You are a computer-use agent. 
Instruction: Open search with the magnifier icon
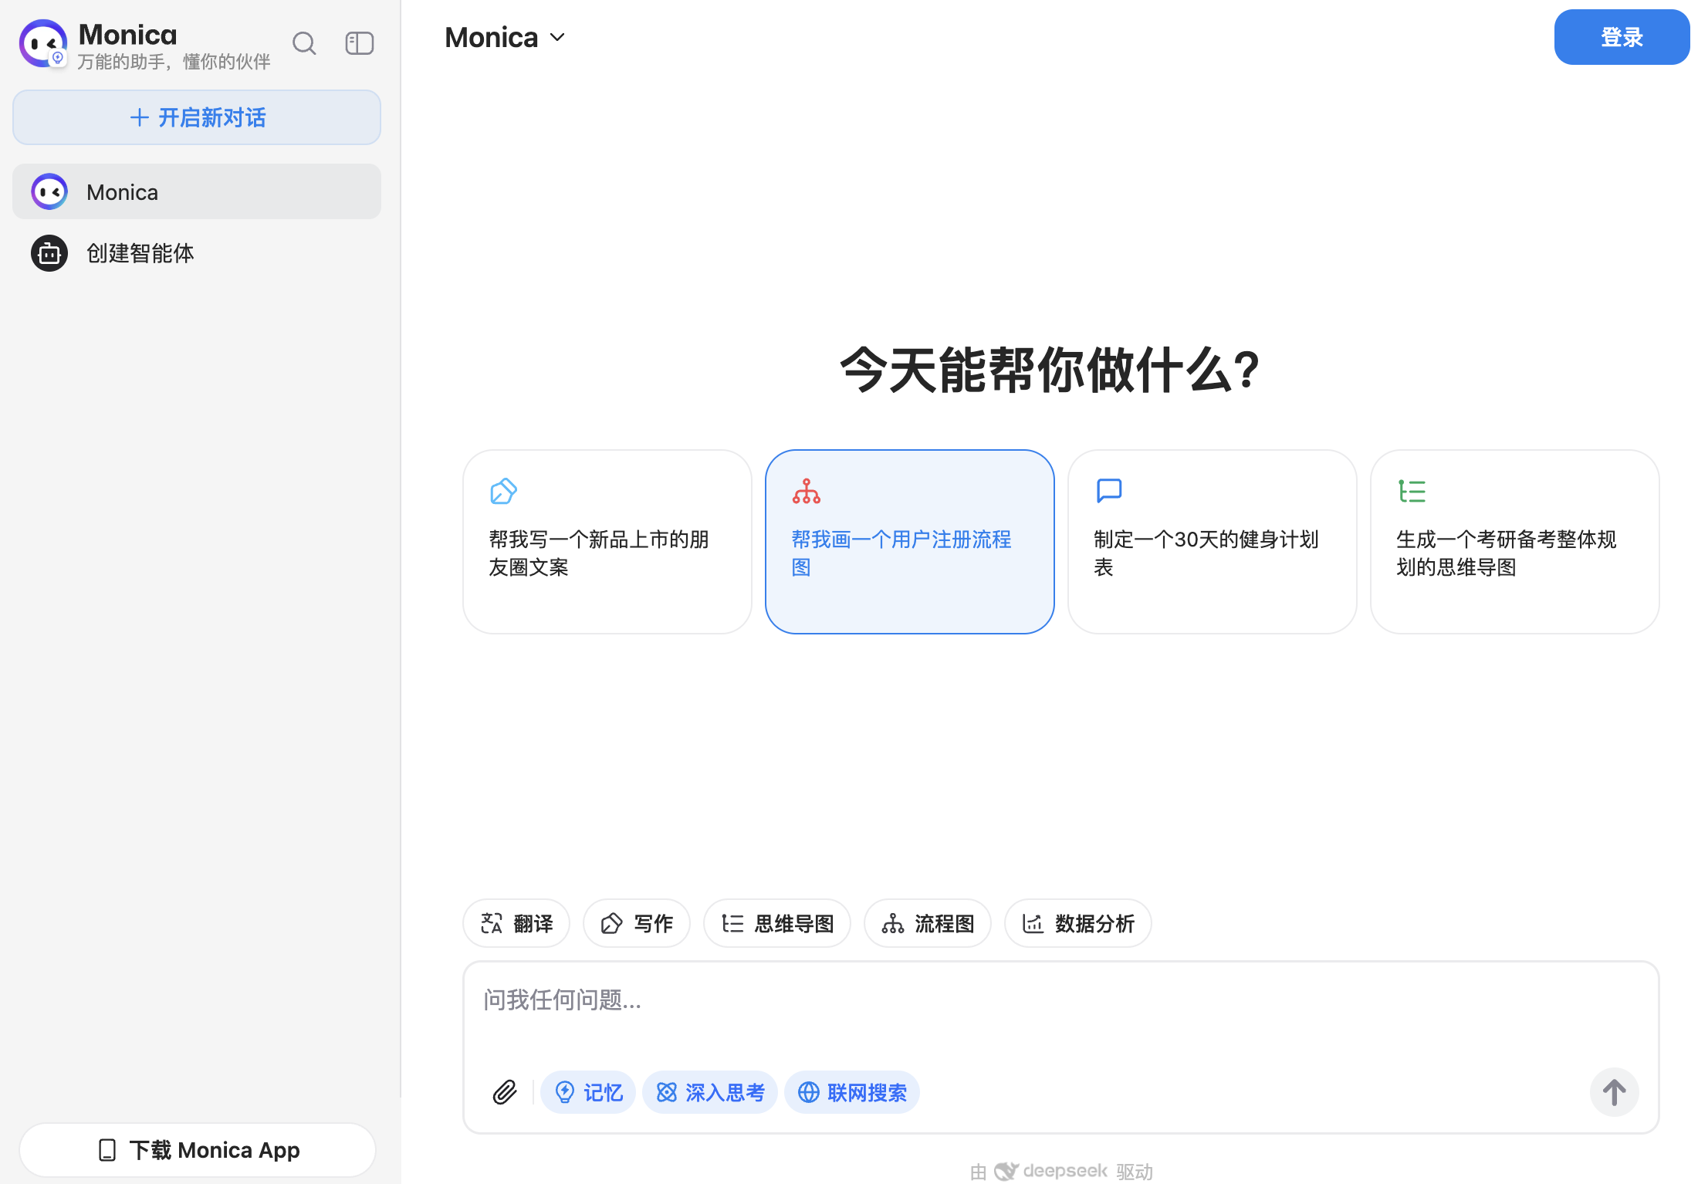coord(305,43)
